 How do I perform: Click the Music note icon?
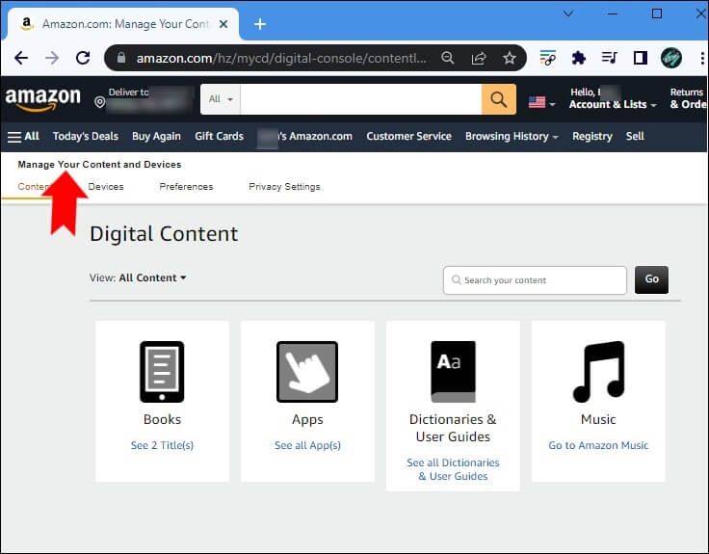click(x=598, y=372)
